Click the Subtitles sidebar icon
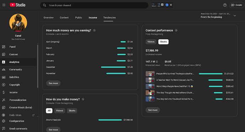This screenshot has height=132, width=245. coord(4,77)
